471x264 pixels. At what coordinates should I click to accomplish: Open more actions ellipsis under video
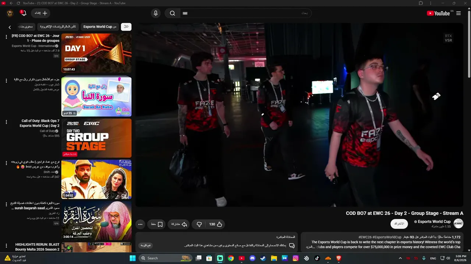140,224
